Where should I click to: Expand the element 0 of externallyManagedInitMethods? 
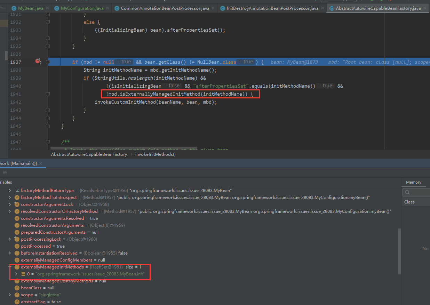16,274
